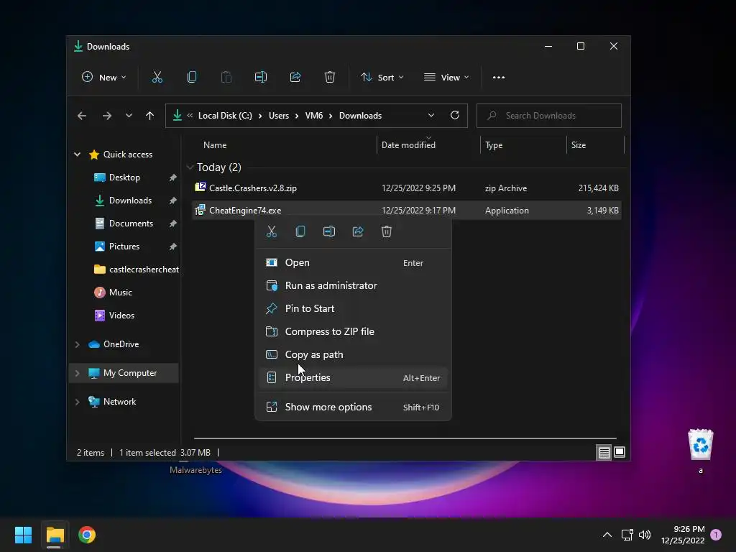736x552 pixels.
Task: Open the Sort dropdown
Action: point(382,78)
